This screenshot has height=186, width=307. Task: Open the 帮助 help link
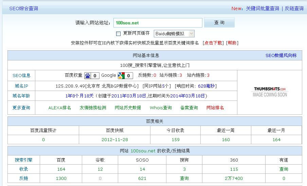pos(232,43)
